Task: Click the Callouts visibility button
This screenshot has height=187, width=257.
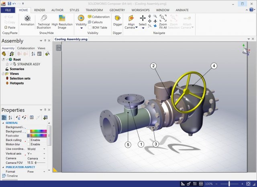Action: (x=95, y=22)
